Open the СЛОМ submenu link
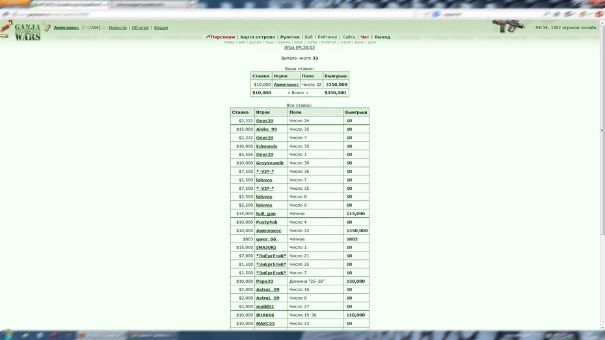This screenshot has height=340, width=605. pyautogui.click(x=345, y=42)
